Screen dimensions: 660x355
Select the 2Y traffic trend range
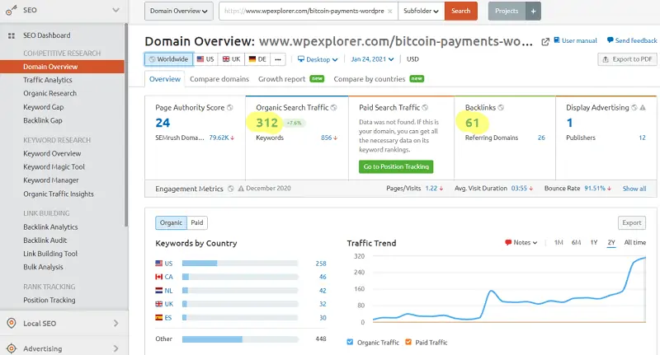tap(611, 242)
